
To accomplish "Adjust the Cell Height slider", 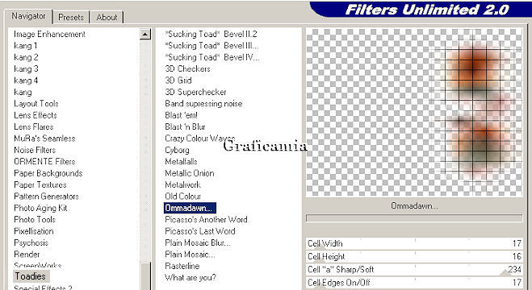I will pos(414,256).
